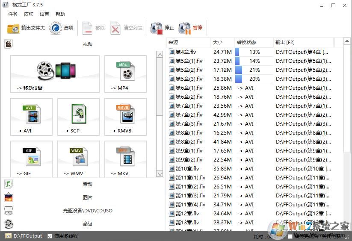The width and height of the screenshot is (352, 241).
Task: Open the Skin (皮肤) menu
Action: coord(28,14)
